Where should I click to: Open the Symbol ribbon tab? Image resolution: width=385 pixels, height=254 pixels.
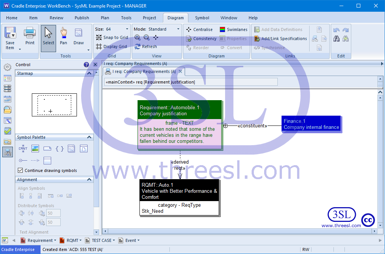click(202, 18)
